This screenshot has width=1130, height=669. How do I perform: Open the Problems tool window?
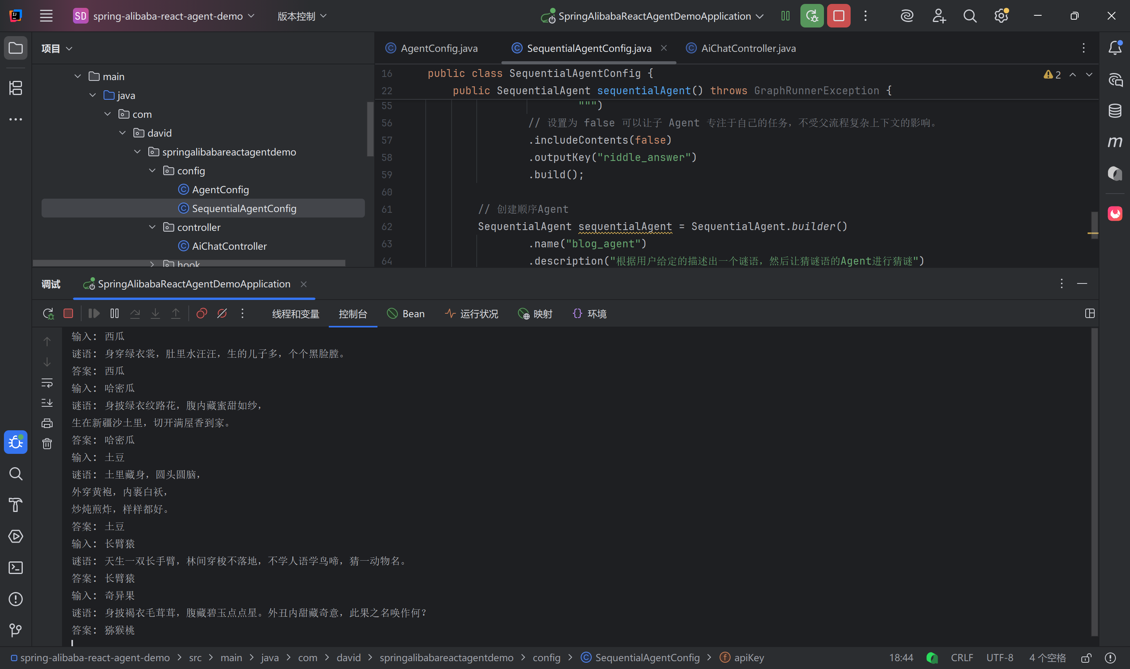coord(16,599)
